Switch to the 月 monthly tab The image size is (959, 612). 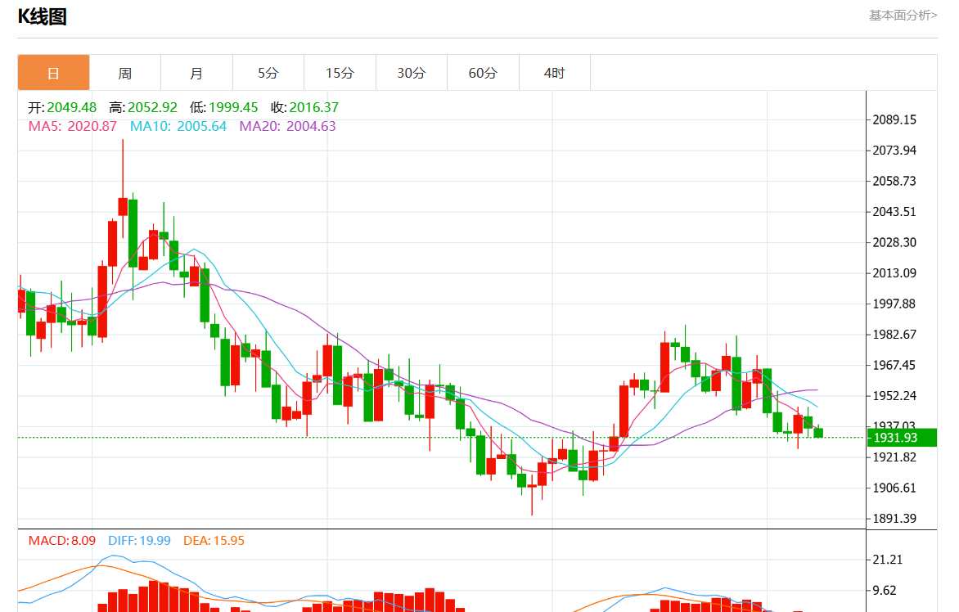tap(197, 73)
